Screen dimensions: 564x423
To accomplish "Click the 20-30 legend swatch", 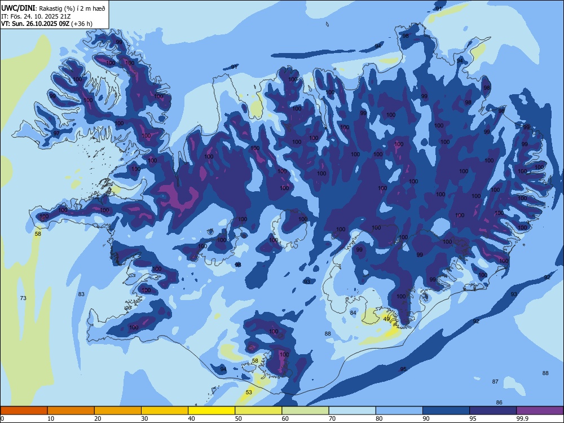I will [118, 411].
